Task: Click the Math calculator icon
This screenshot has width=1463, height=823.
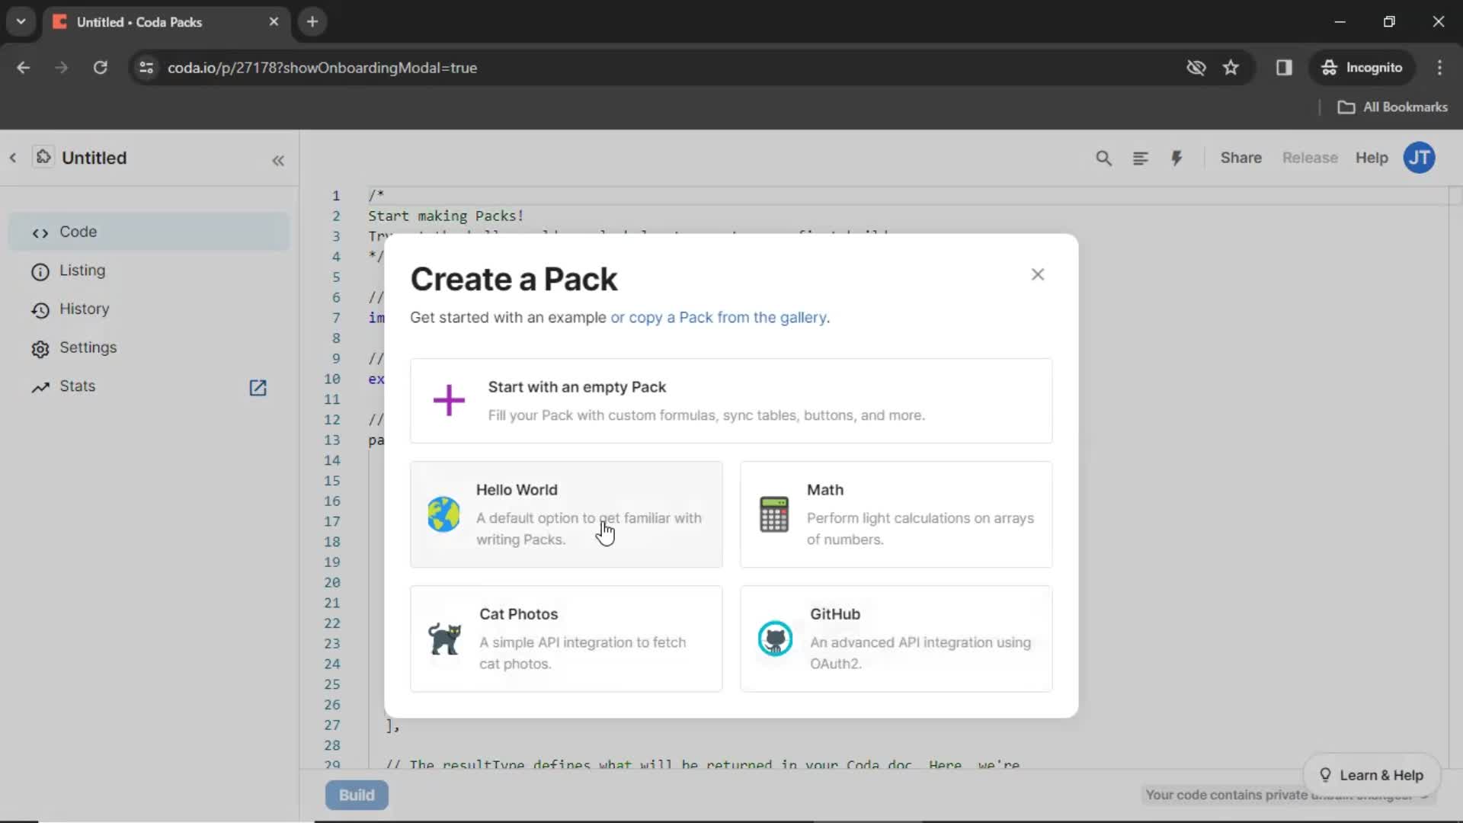Action: pyautogui.click(x=774, y=514)
